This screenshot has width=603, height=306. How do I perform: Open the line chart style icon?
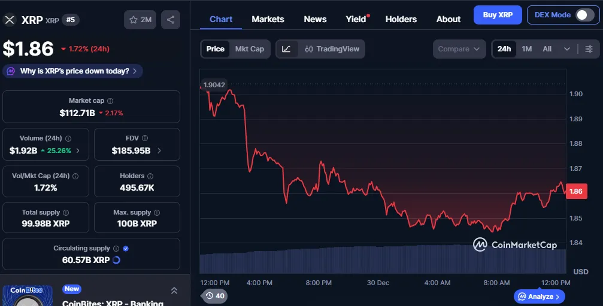click(x=286, y=49)
